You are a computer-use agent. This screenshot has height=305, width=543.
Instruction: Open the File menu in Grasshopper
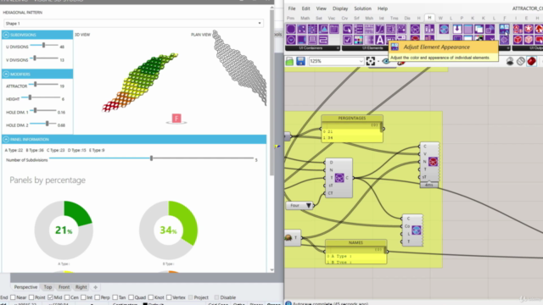point(292,8)
